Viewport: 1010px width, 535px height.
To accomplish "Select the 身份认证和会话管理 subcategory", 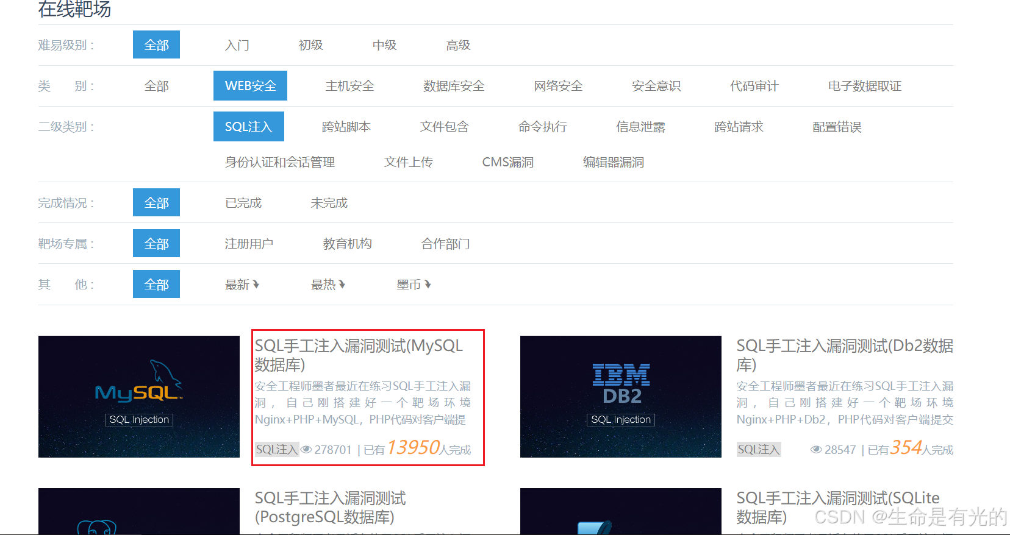I will (280, 162).
